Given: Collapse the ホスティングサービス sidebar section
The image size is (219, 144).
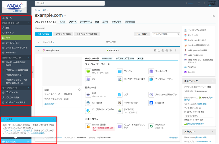Looking at the screenshot, I should tap(29, 23).
